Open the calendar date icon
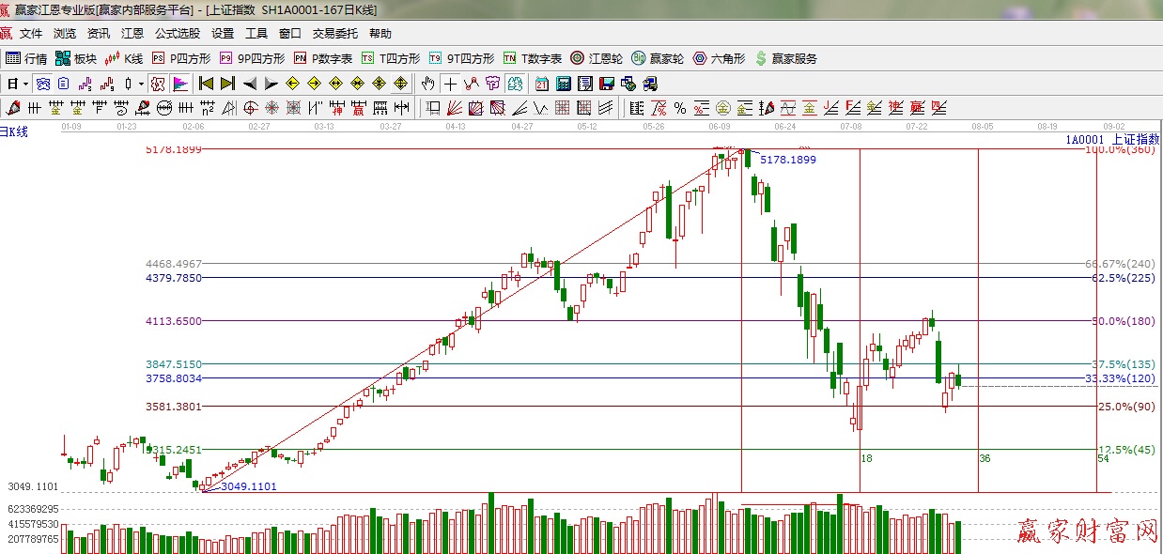The image size is (1163, 554). [543, 84]
